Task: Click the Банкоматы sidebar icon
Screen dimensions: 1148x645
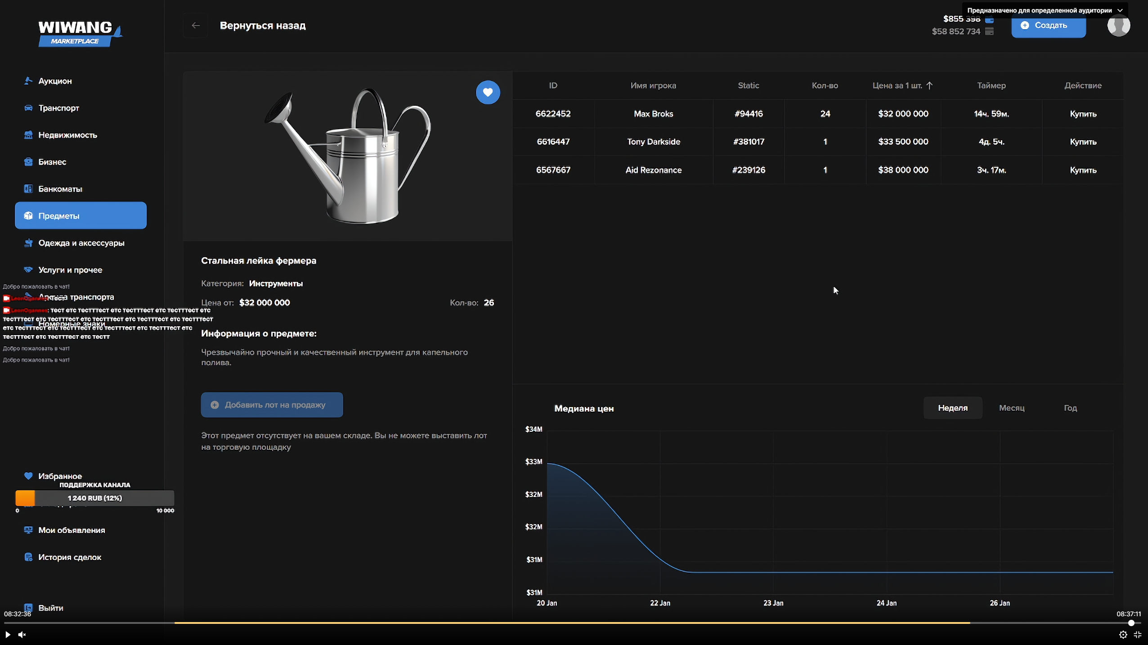Action: (x=28, y=189)
